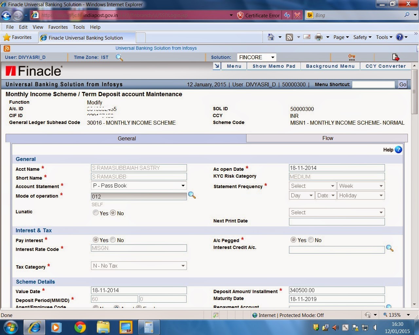This screenshot has width=419, height=335.
Task: Select A/c Pegged No radio button
Action: (x=311, y=240)
